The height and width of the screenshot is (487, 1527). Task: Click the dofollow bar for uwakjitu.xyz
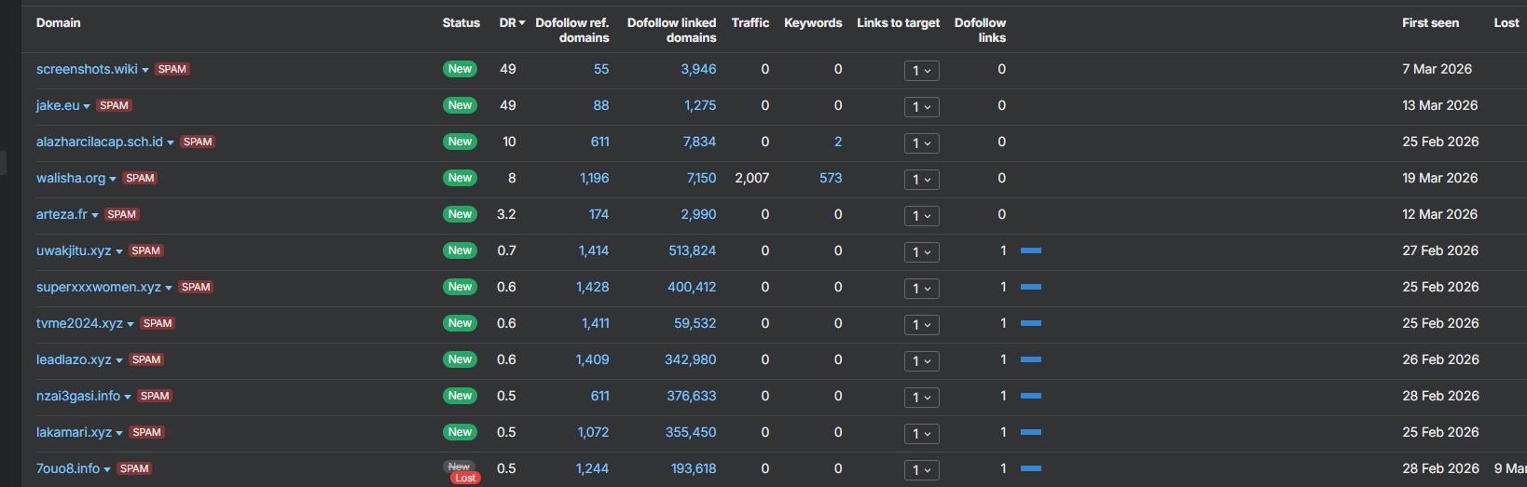[x=1030, y=250]
